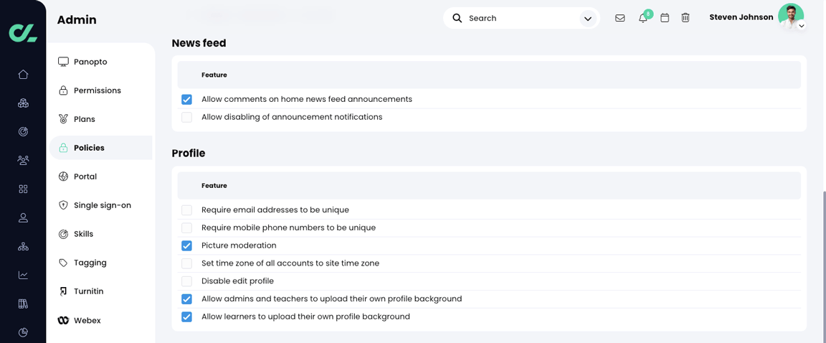Check Allow disabling of announcement notifications
Image resolution: width=826 pixels, height=343 pixels.
186,117
